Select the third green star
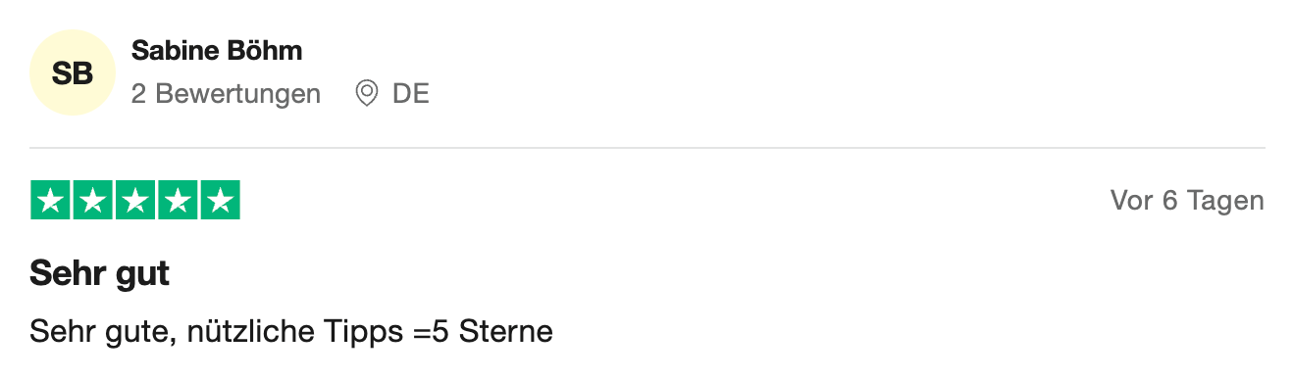Screen dimensions: 1293x380 [x=135, y=201]
